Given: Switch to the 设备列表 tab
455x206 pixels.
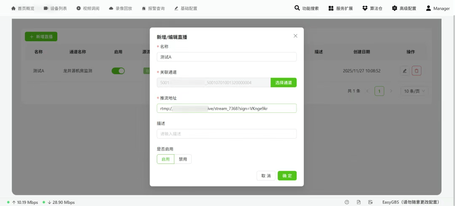Looking at the screenshot, I should [55, 8].
